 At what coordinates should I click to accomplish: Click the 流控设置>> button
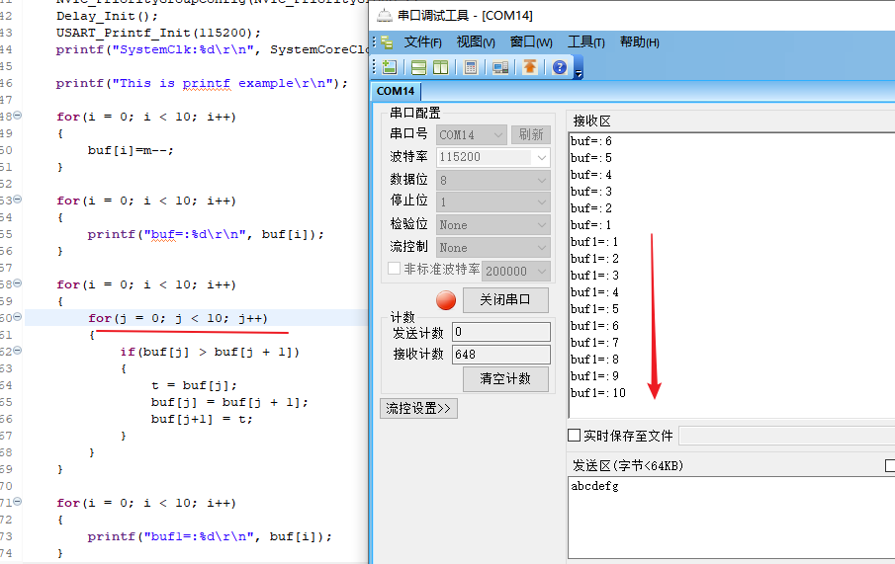418,408
